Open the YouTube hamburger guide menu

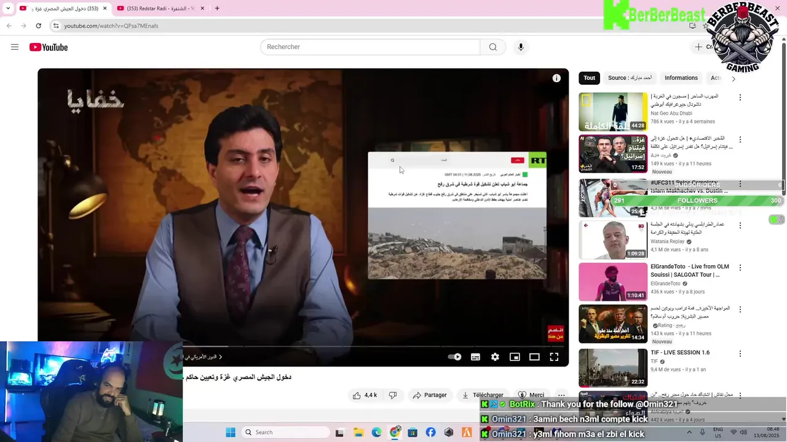[15, 47]
